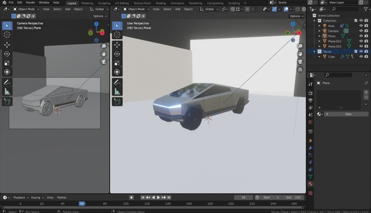Open the Object Mode dropdown in left viewport

tap(26, 9)
